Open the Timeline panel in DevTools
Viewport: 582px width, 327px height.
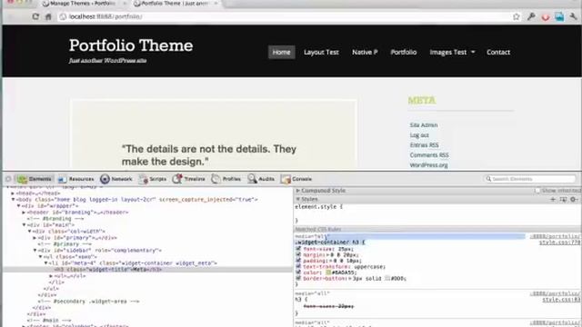pos(188,179)
